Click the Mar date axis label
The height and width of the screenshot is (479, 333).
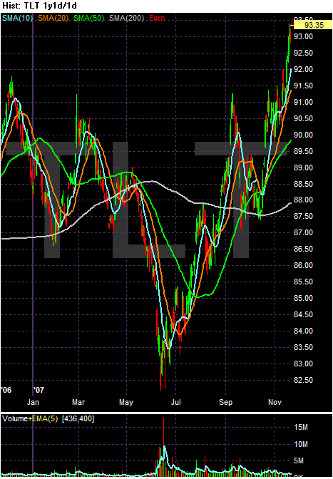(x=79, y=402)
